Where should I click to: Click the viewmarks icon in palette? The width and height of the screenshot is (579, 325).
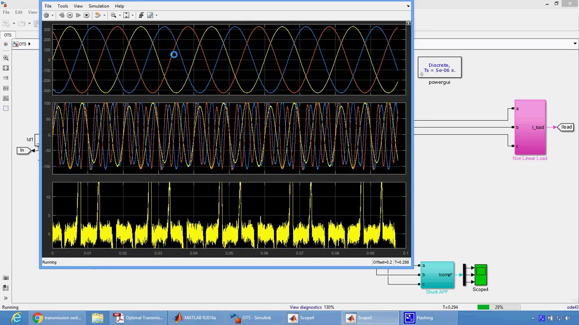6,288
